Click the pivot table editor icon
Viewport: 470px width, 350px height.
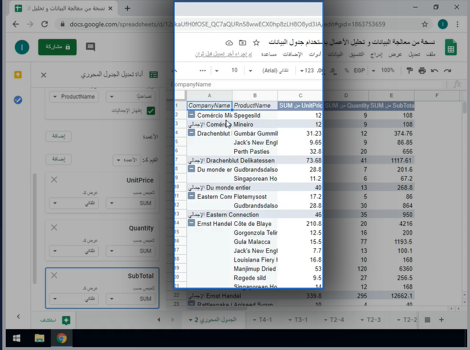(x=153, y=75)
